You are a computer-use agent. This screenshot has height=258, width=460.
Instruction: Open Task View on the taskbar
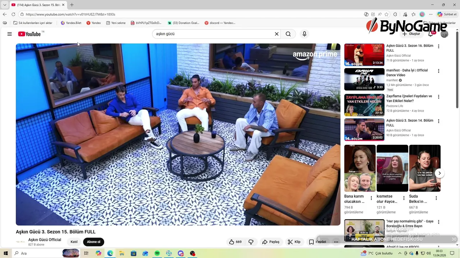pos(86,253)
